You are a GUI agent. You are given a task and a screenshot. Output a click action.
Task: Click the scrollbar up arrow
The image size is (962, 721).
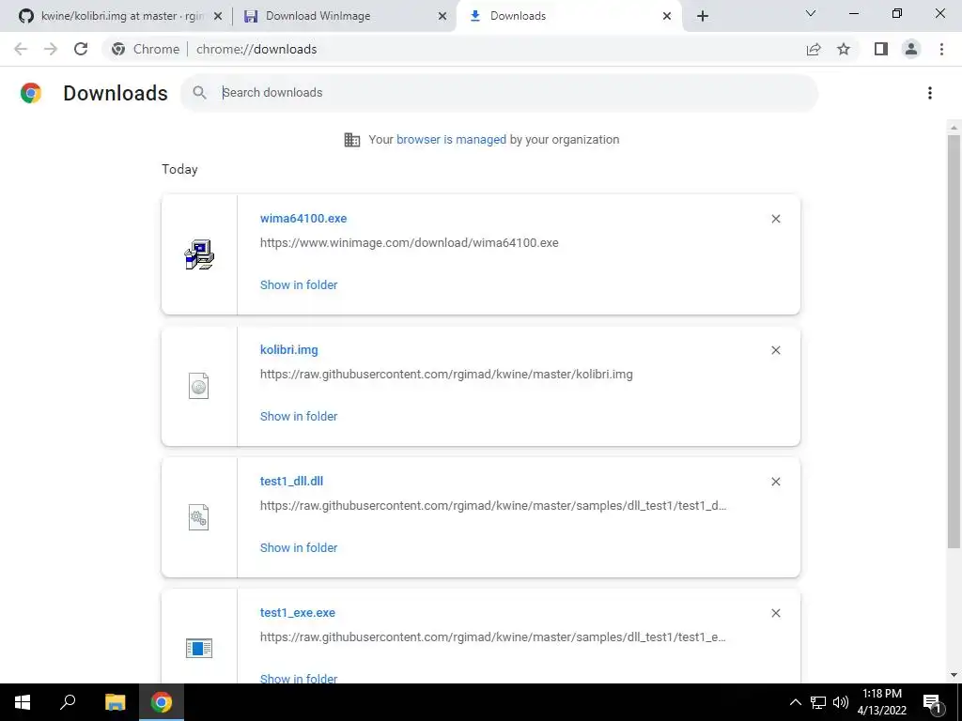(x=954, y=128)
